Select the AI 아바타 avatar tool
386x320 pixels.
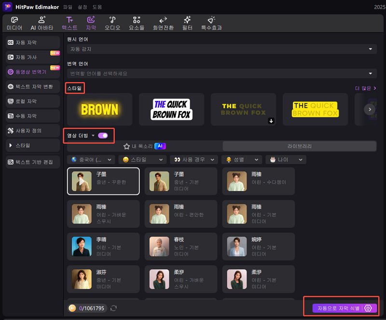[x=42, y=23]
